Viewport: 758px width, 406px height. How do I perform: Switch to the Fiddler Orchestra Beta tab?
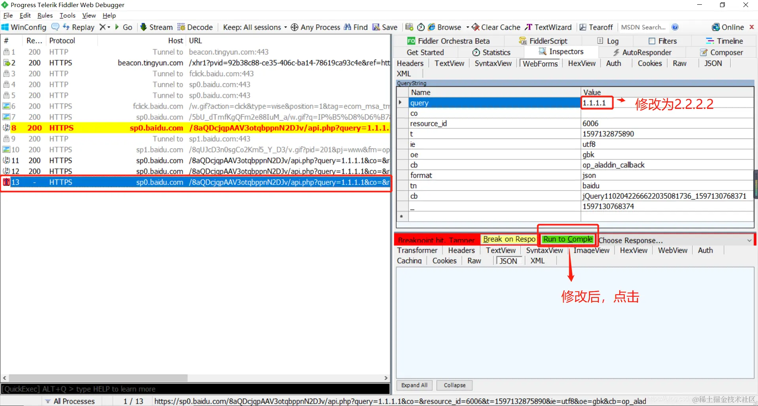point(448,41)
